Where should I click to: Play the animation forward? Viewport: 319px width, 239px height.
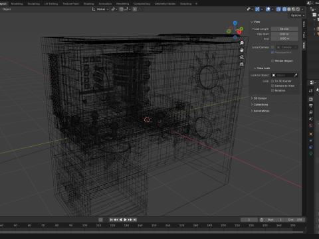click(x=125, y=220)
